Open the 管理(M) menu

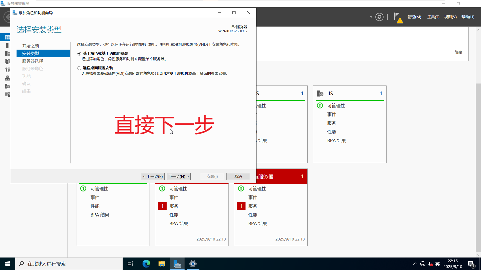[x=414, y=17]
